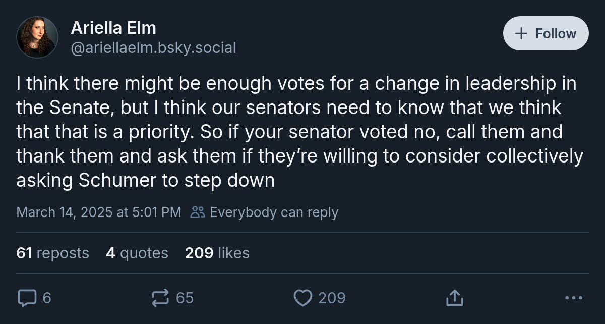View the 4 quotes
The height and width of the screenshot is (324, 605).
coord(137,253)
